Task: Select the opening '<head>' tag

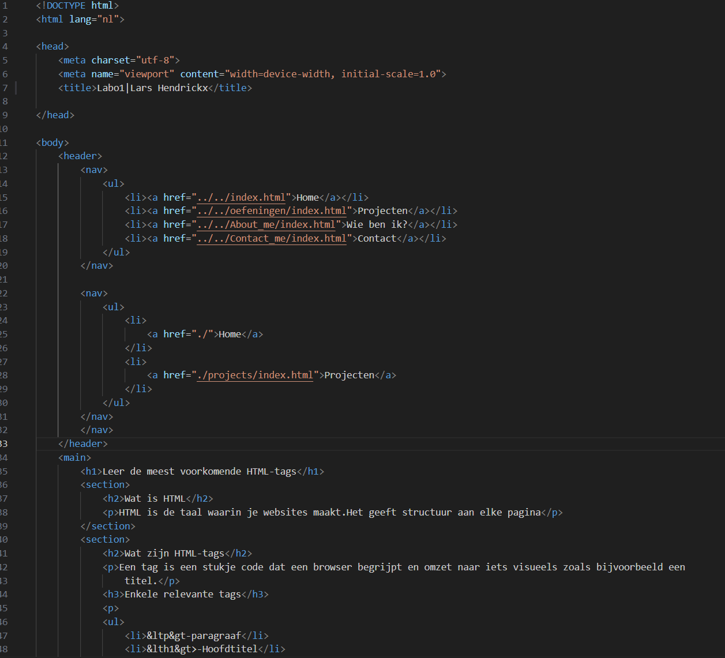Action: (x=52, y=47)
